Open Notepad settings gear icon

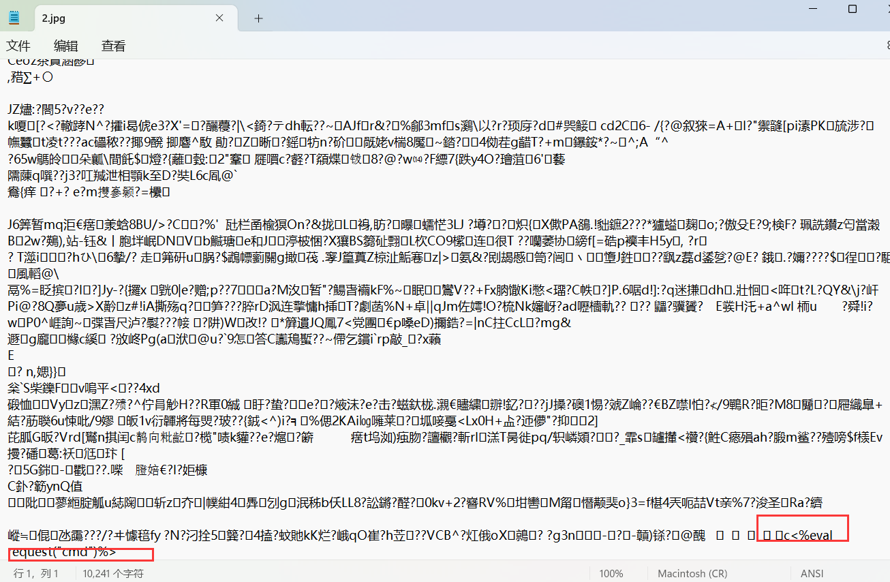tap(887, 46)
